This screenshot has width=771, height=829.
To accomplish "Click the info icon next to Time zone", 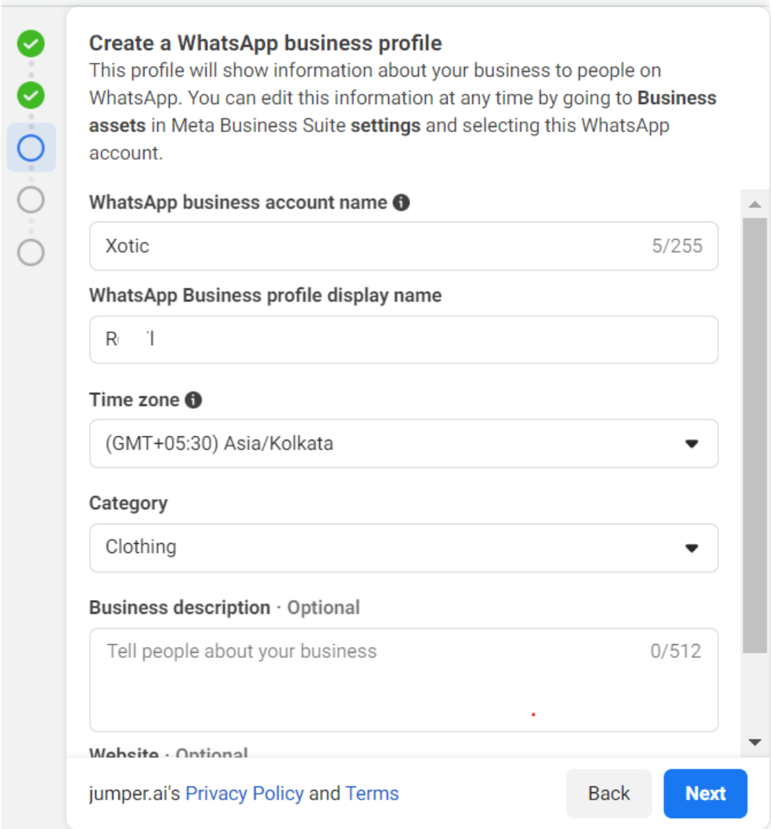I will pyautogui.click(x=193, y=399).
